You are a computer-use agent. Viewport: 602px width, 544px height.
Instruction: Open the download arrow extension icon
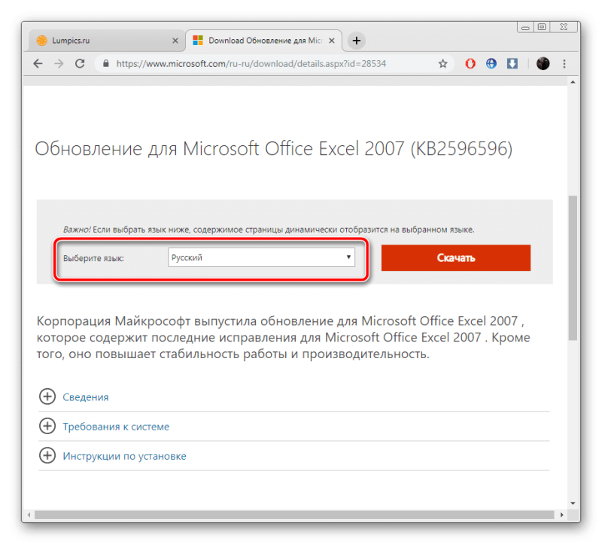pyautogui.click(x=512, y=64)
